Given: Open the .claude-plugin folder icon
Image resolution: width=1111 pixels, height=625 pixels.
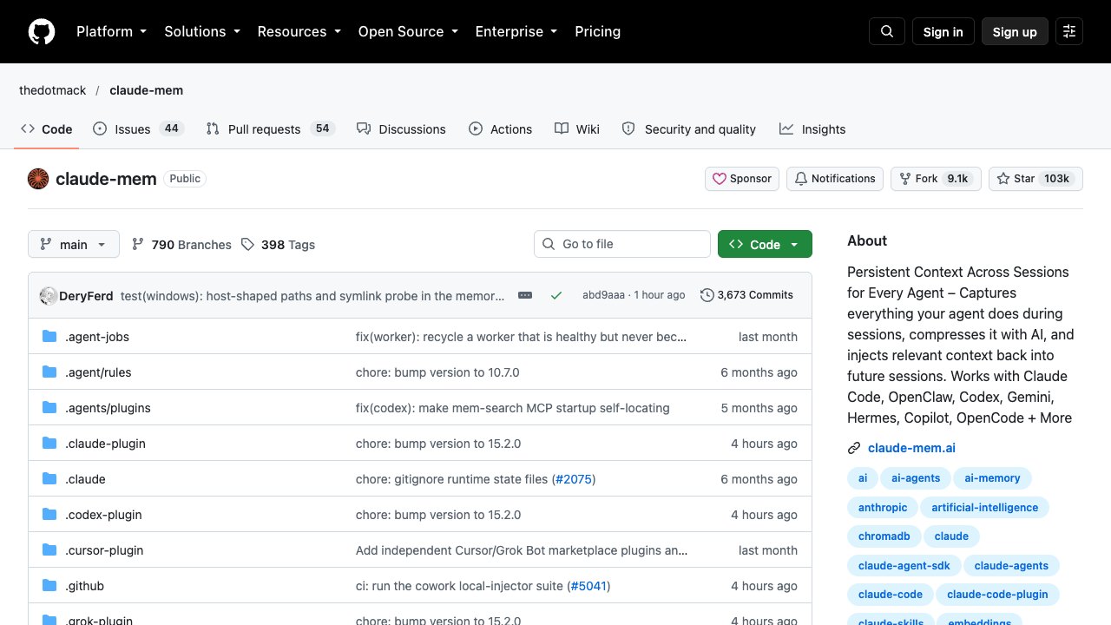Looking at the screenshot, I should (x=49, y=444).
